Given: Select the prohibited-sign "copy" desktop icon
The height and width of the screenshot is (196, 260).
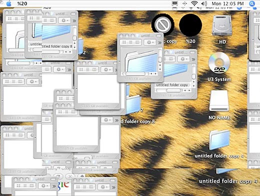Looking at the screenshot, I should (163, 28).
